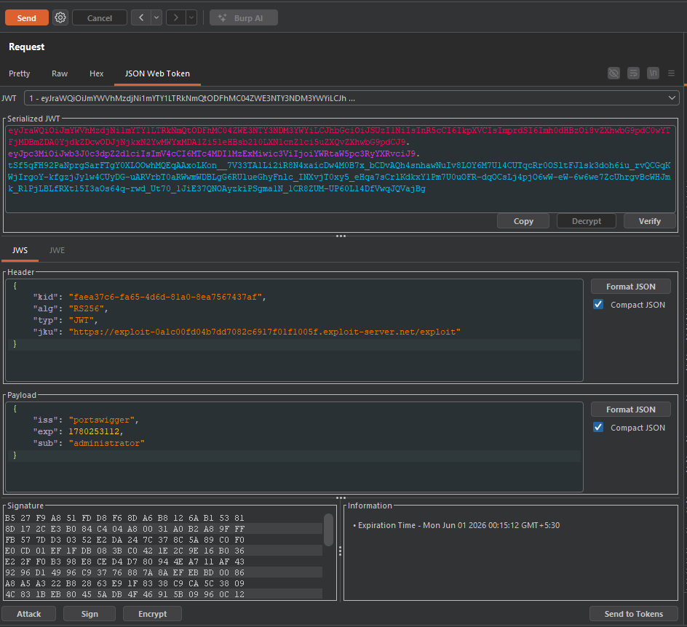Click the "RS256" alg value
Image resolution: width=687 pixels, height=627 pixels.
tap(87, 308)
